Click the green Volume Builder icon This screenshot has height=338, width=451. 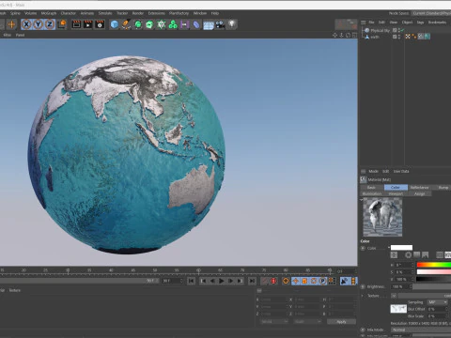[x=161, y=24]
